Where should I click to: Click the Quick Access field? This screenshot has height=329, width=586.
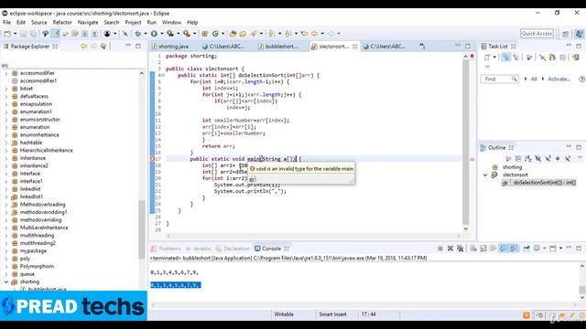537,34
